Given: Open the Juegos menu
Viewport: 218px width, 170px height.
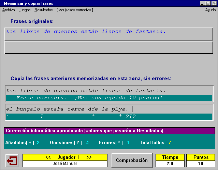Looking at the screenshot, I should coord(25,10).
